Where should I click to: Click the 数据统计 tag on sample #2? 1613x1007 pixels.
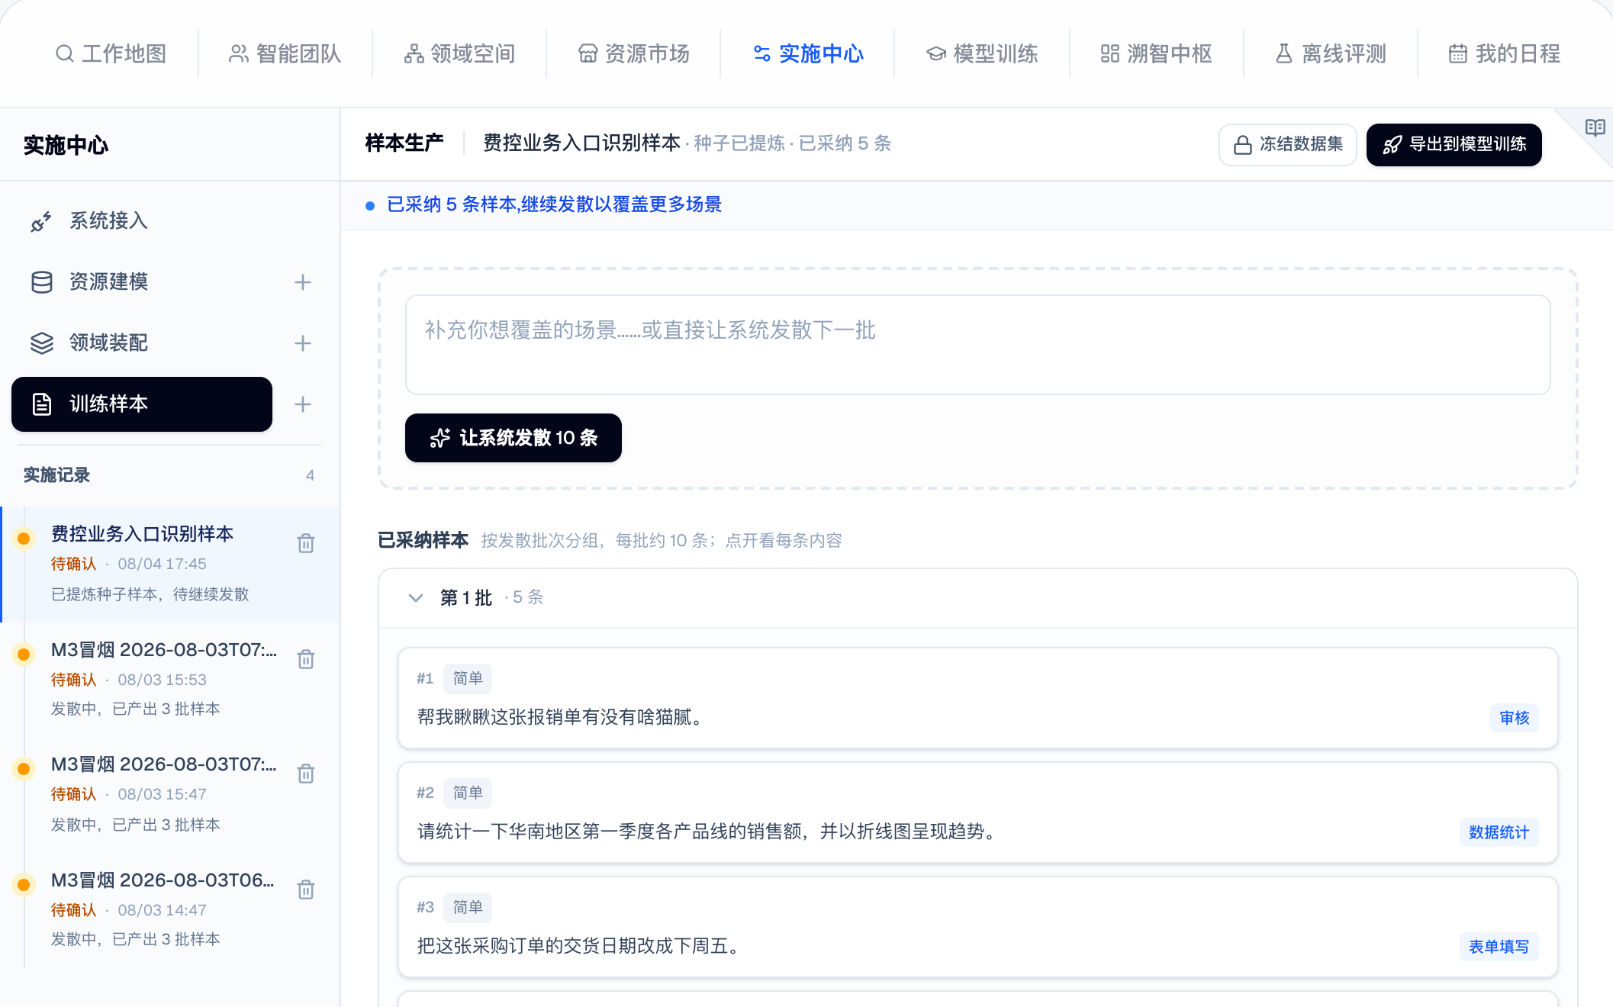(x=1499, y=832)
